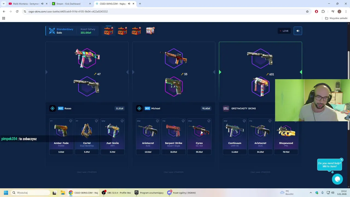This screenshot has width=350, height=197.
Task: Select the second case chest icon
Action: coord(122,31)
